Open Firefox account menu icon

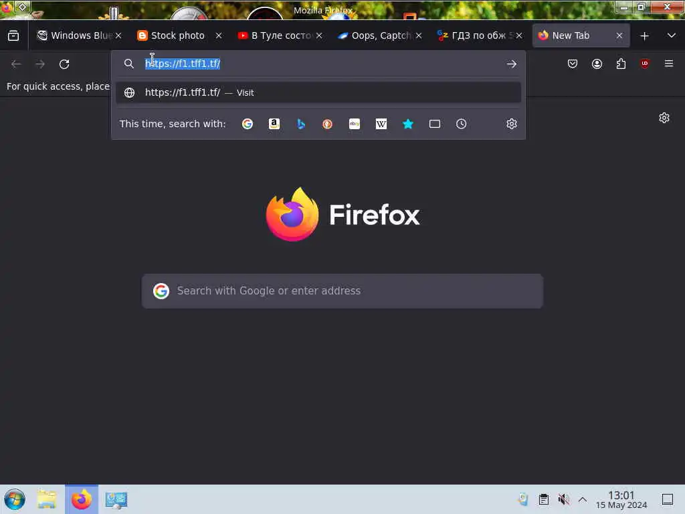(597, 64)
